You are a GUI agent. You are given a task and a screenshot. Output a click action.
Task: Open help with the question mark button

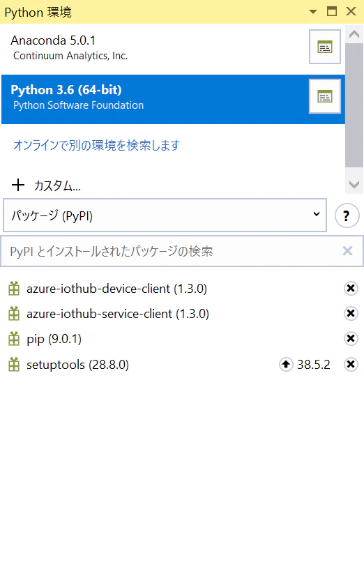coord(347,215)
